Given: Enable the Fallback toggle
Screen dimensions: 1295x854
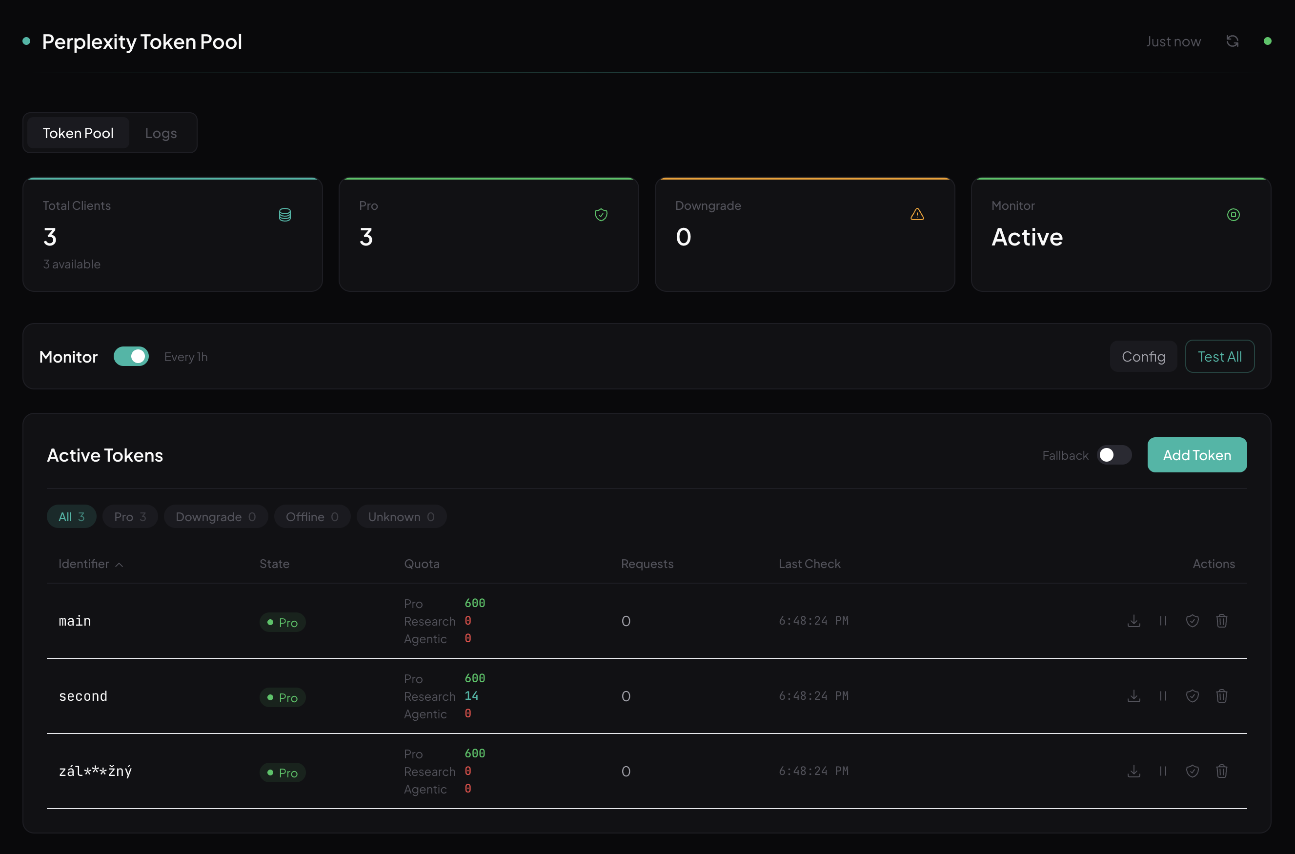Looking at the screenshot, I should pos(1113,455).
